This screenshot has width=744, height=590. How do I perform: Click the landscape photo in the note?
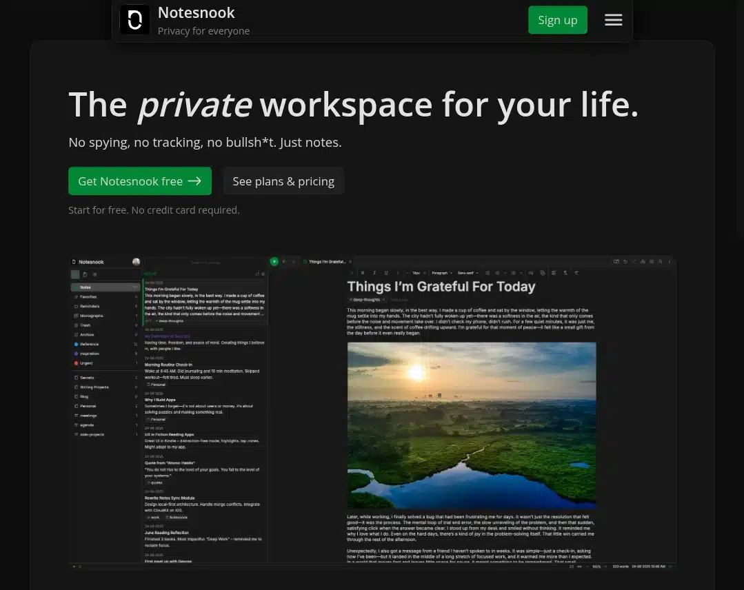coord(472,425)
